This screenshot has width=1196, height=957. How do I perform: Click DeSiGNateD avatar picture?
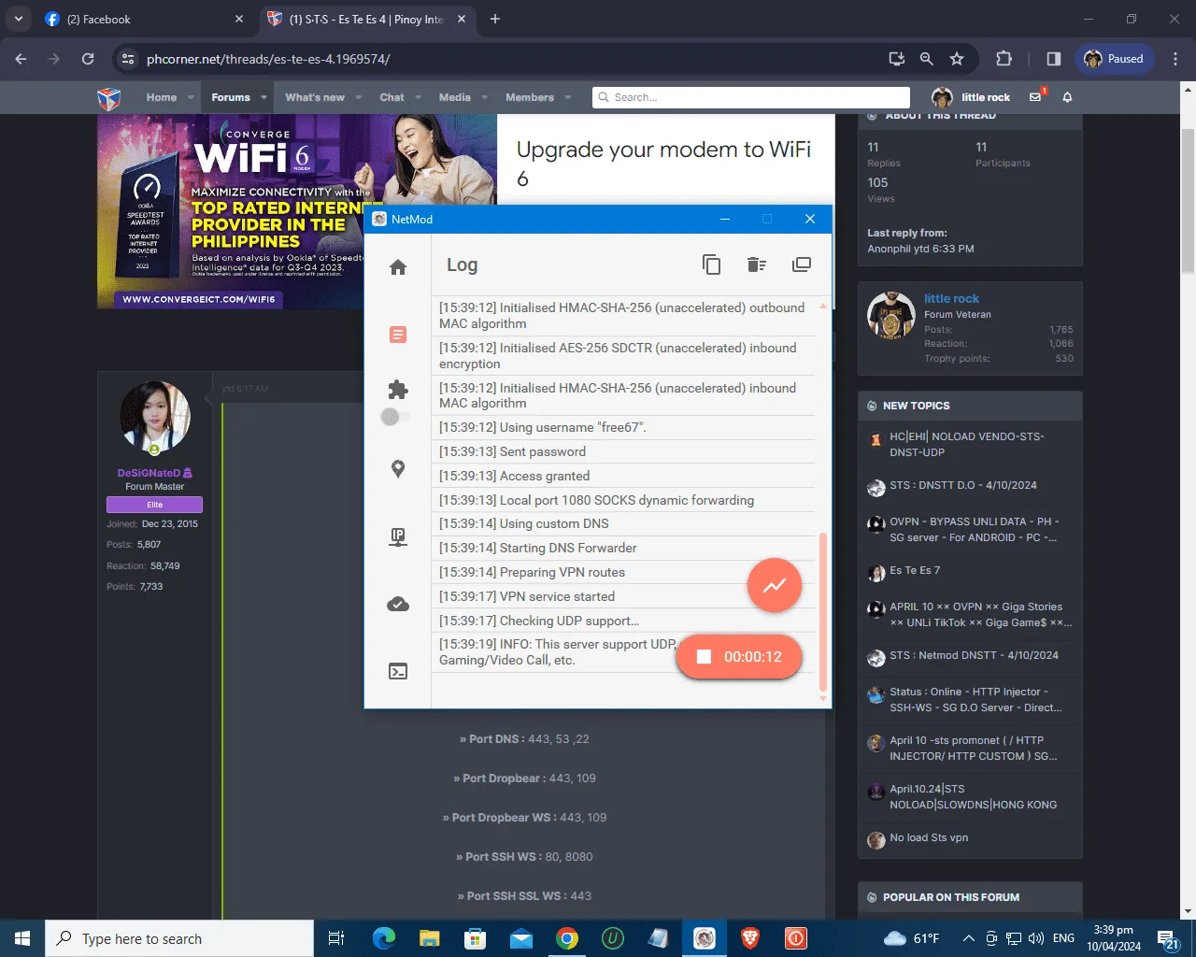point(155,417)
